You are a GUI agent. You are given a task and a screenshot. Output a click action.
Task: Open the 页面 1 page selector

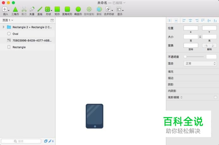(8, 20)
